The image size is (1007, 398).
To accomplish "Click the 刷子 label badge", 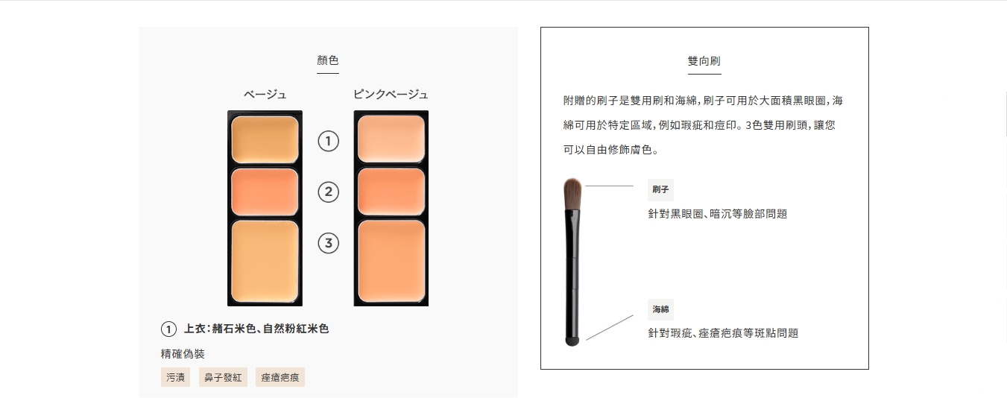I will pos(660,190).
